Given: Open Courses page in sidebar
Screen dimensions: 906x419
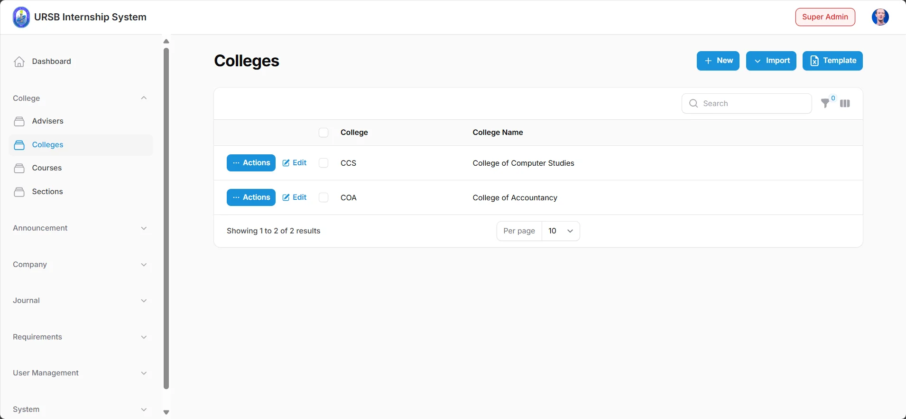Looking at the screenshot, I should click(81, 168).
